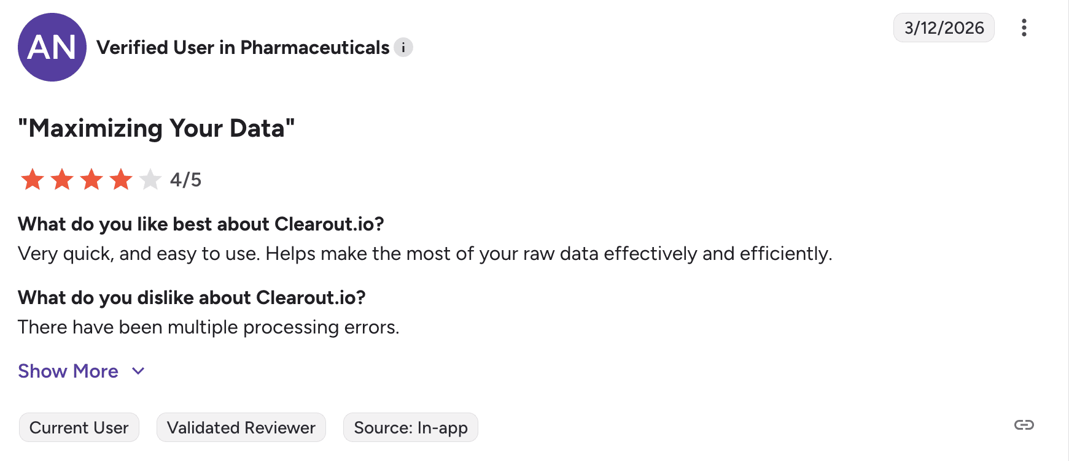The width and height of the screenshot is (1069, 461).
Task: Click the first red rating star
Action: [32, 180]
